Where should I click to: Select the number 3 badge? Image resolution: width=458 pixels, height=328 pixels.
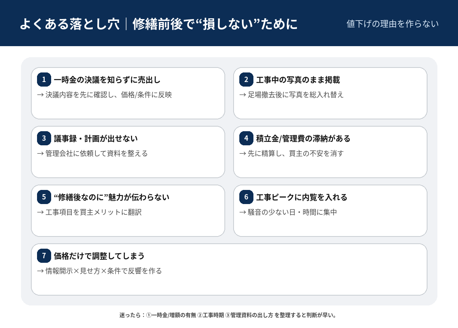(x=44, y=138)
